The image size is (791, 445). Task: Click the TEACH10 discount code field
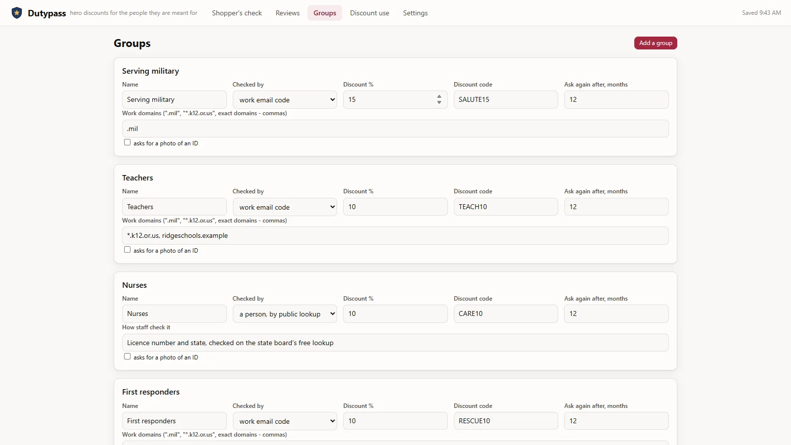[x=506, y=207]
